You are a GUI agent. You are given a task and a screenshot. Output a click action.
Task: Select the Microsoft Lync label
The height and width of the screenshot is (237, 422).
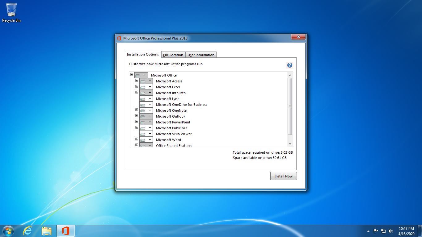point(167,99)
